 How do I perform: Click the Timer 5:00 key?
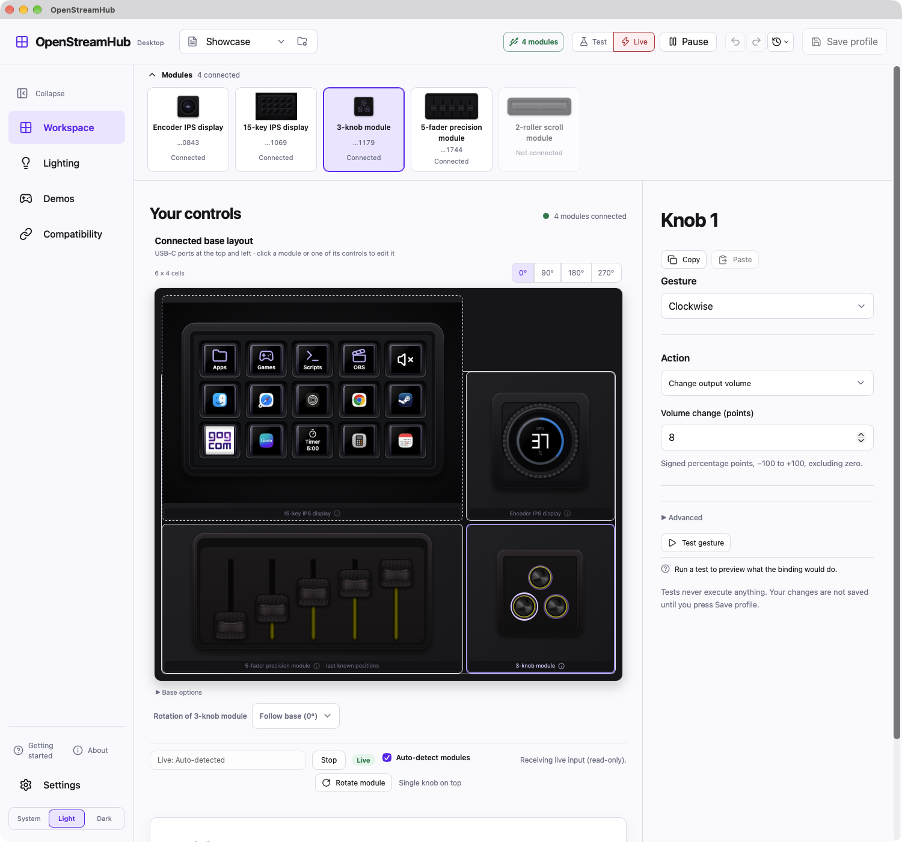pyautogui.click(x=313, y=441)
